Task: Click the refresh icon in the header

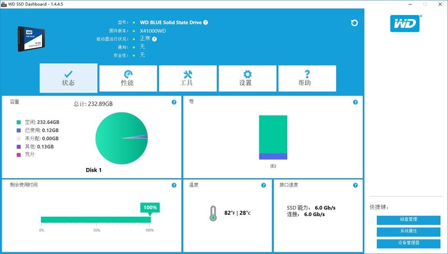Action: coord(354,23)
